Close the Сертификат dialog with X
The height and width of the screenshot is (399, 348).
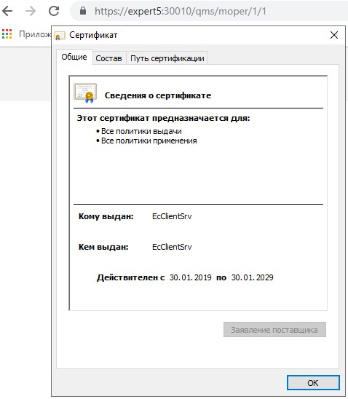tap(334, 35)
